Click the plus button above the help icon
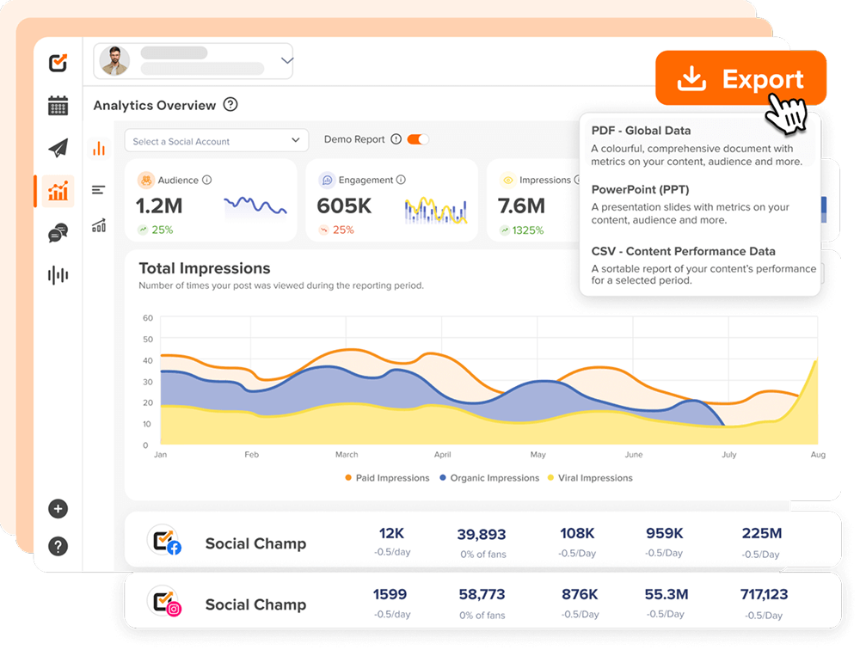 tap(58, 509)
